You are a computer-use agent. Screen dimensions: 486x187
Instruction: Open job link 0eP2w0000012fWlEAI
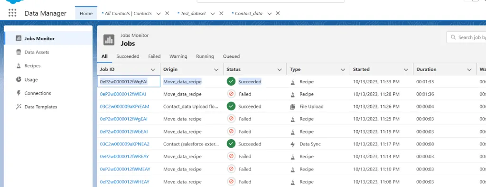tap(123, 94)
